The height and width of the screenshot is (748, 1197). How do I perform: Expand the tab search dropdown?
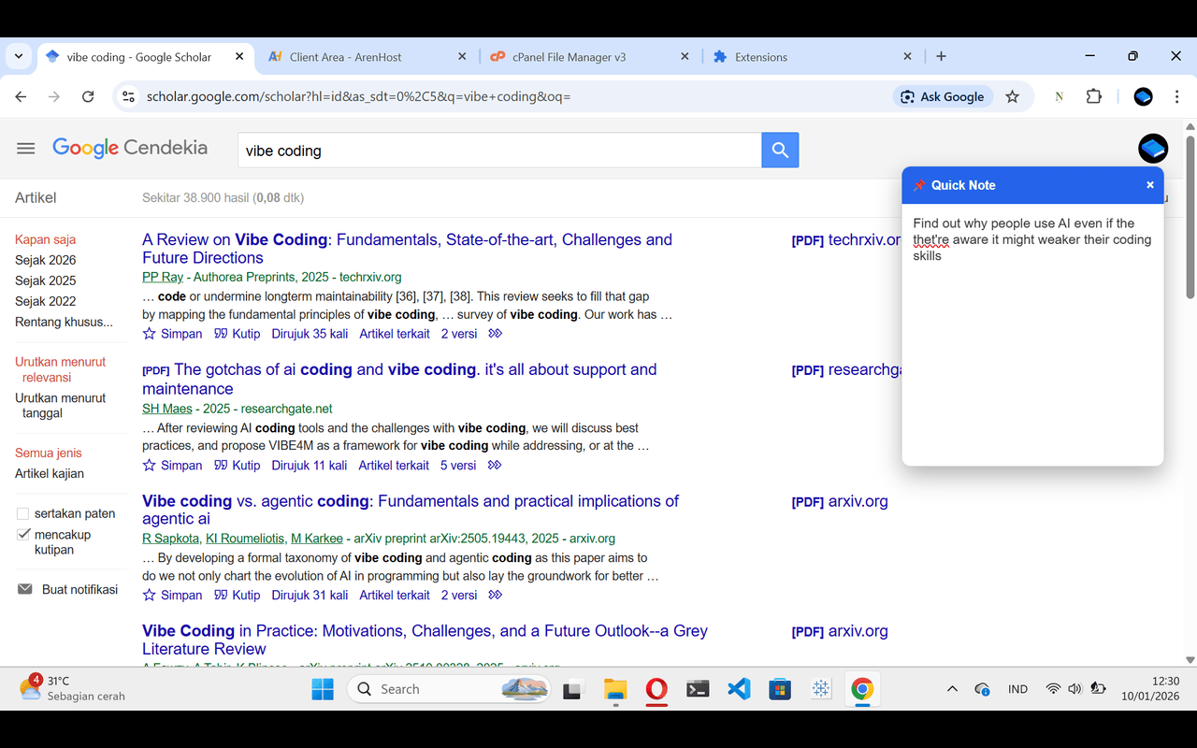pyautogui.click(x=18, y=56)
